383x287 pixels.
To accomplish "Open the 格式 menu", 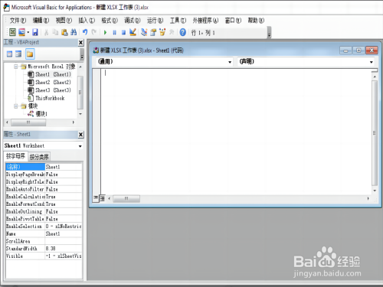I will (x=110, y=21).
